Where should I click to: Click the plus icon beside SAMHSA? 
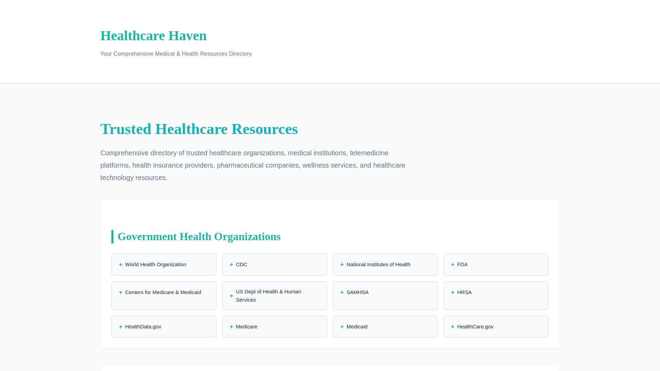tap(342, 292)
